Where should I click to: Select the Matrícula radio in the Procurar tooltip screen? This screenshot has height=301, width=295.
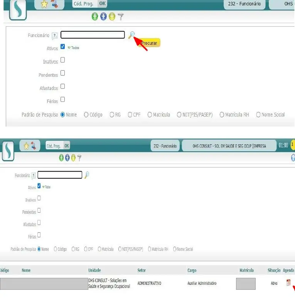pyautogui.click(x=150, y=115)
